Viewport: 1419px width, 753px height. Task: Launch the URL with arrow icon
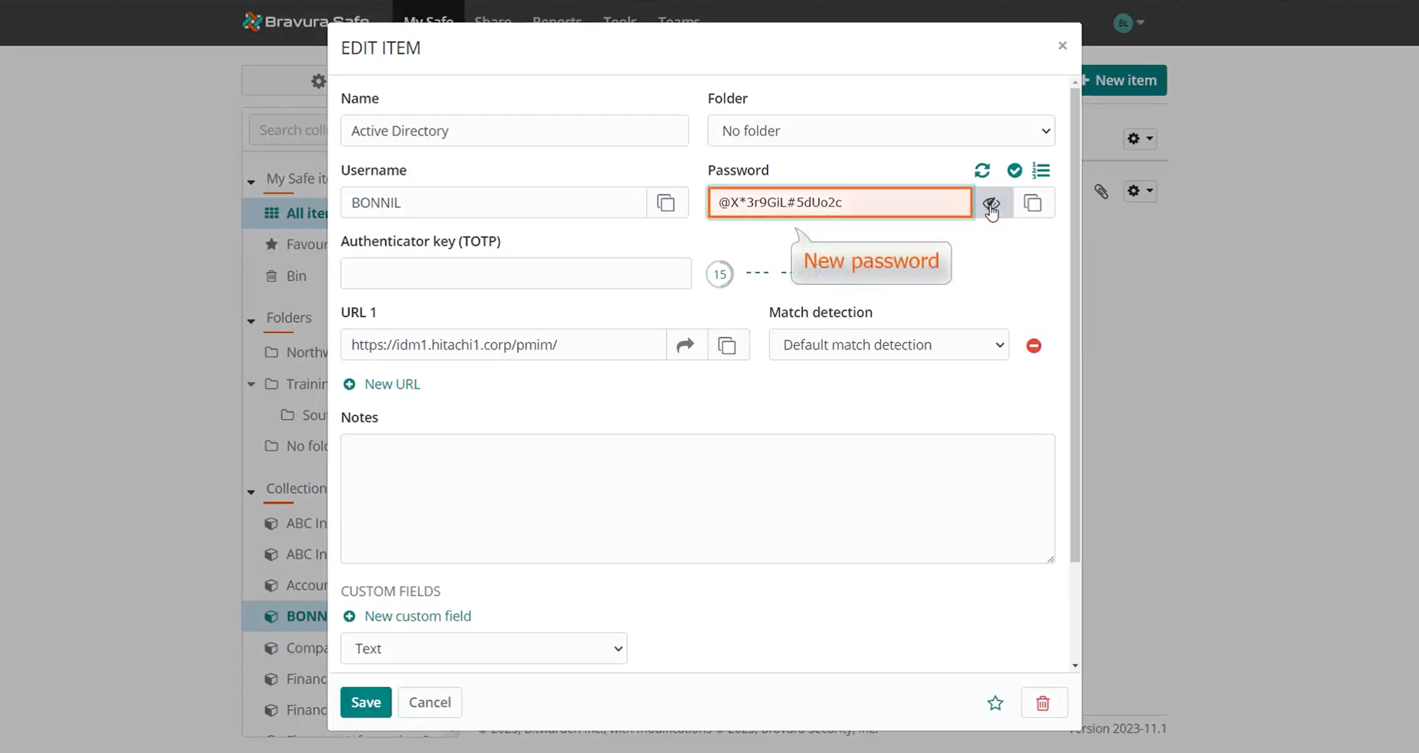[686, 345]
